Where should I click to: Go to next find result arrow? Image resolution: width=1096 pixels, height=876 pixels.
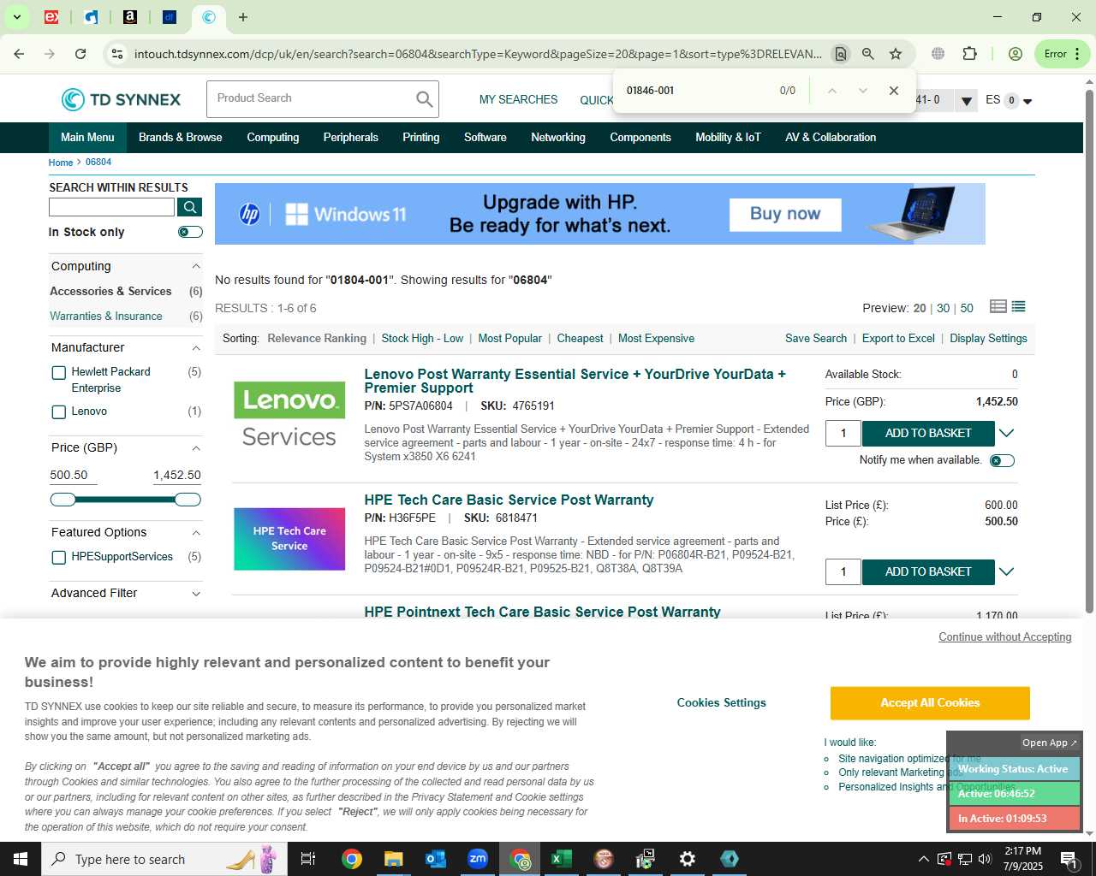pos(862,91)
